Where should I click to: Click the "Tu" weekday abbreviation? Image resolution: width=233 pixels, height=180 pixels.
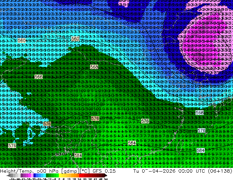pos(136,171)
